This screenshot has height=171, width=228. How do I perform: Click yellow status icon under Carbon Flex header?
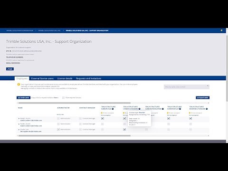click(x=102, y=113)
